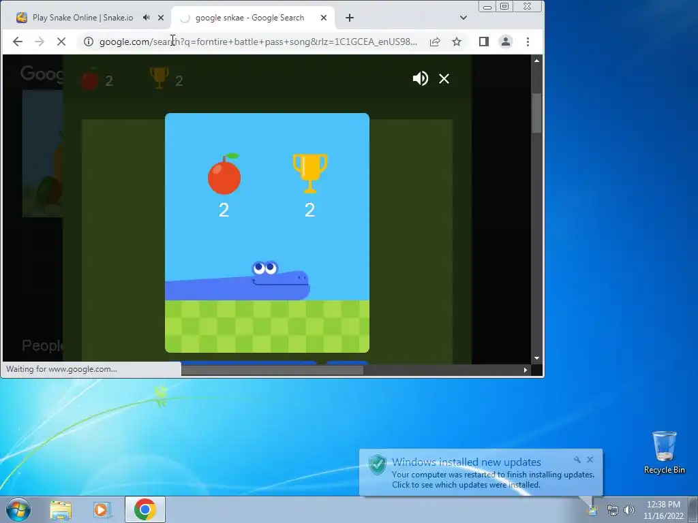Open network status tray icon
Screen dimensions: 698x523
click(613, 510)
